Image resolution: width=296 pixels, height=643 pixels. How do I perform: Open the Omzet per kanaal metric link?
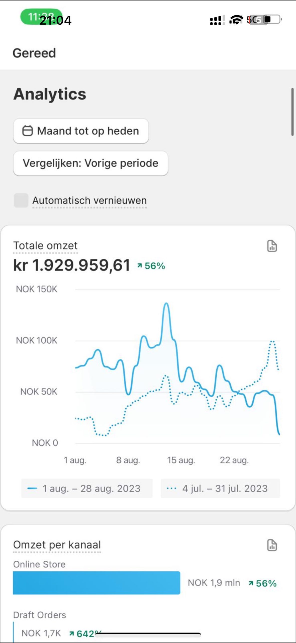(57, 545)
